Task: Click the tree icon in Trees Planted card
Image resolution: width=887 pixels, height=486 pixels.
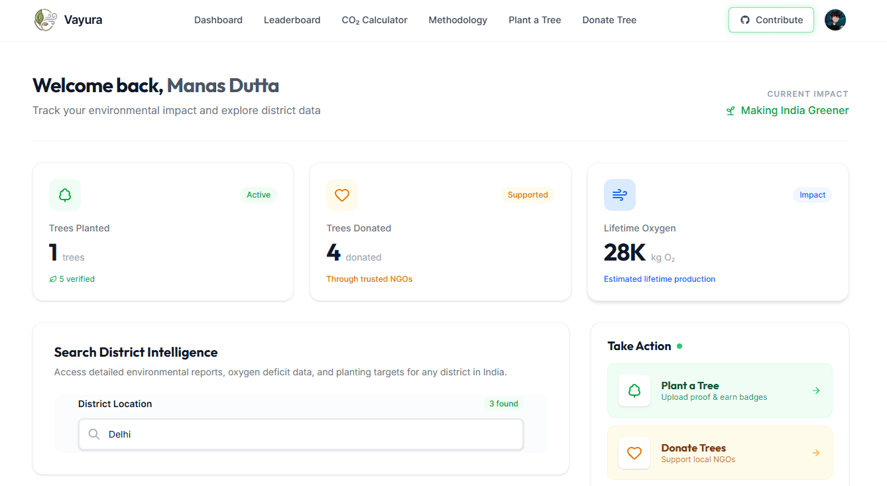Action: tap(65, 195)
